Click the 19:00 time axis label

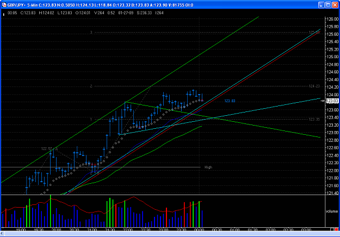21,229
